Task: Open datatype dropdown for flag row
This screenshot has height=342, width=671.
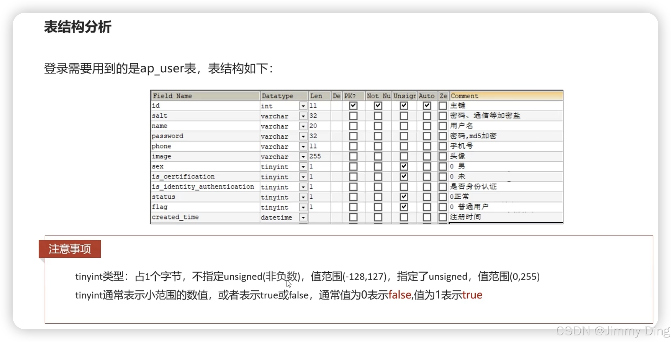Action: [303, 207]
